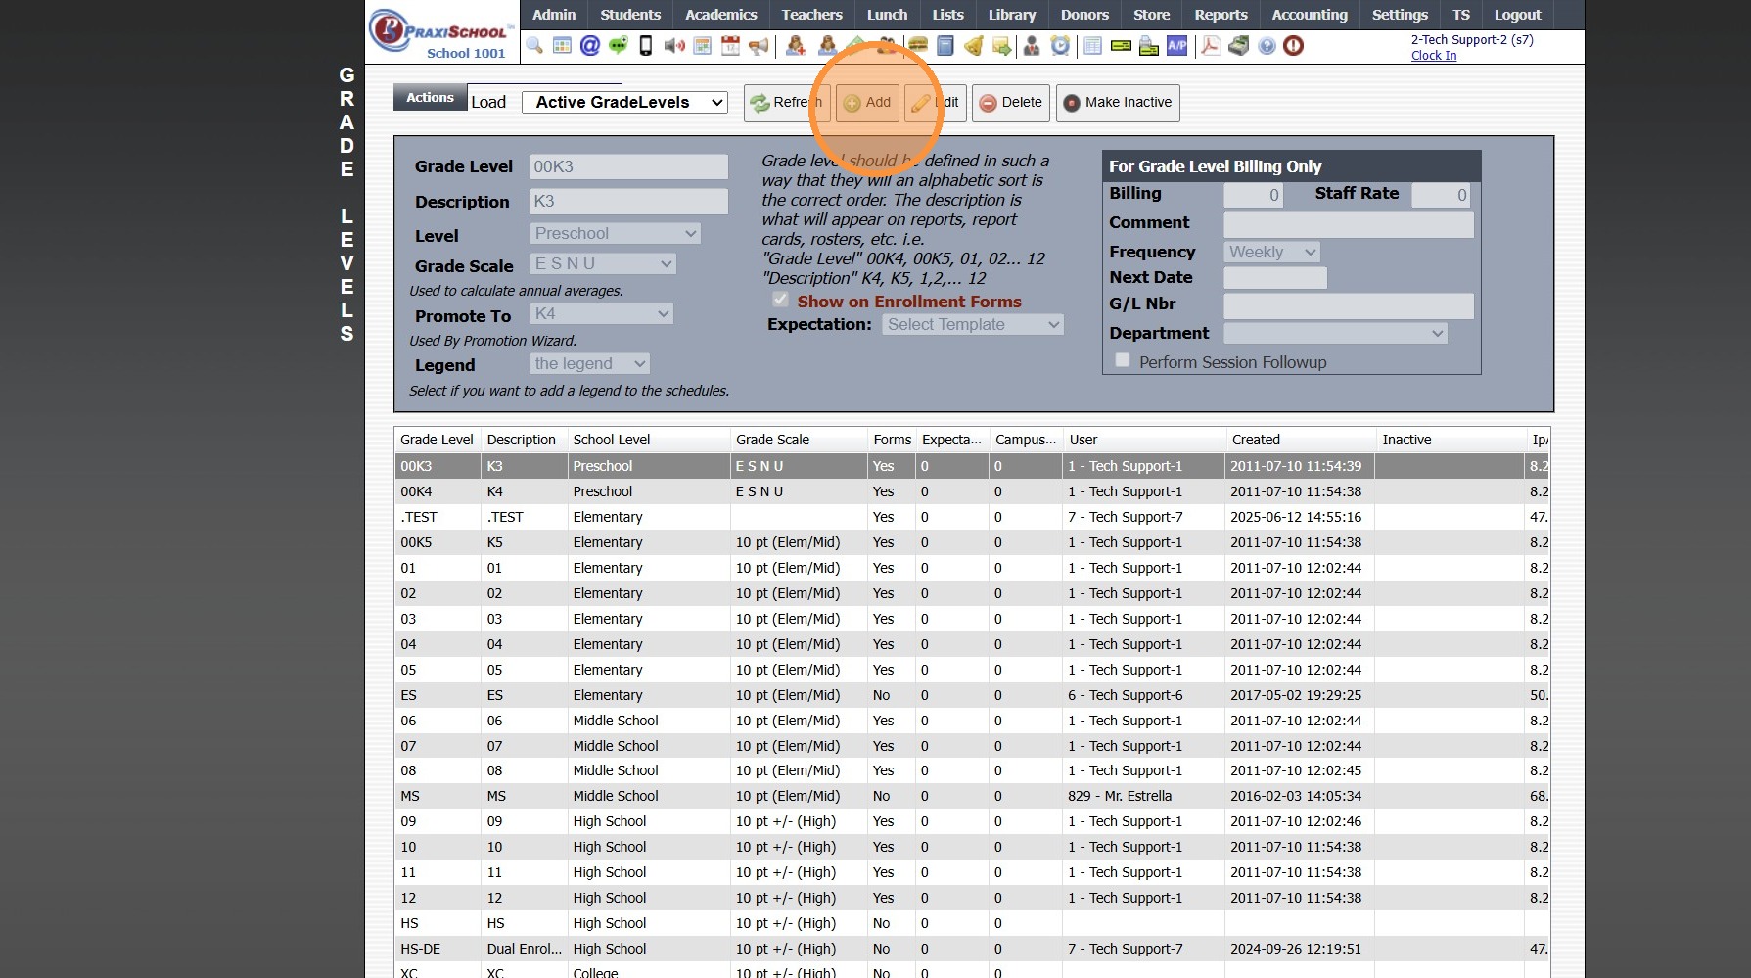
Task: Open the alarm clock icon
Action: [x=1060, y=46]
